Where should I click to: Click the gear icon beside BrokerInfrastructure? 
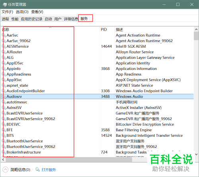4,152
